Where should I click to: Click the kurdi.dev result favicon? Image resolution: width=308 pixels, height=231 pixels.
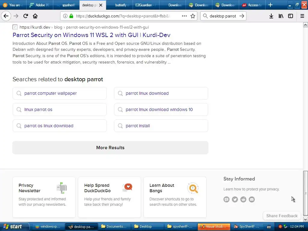coord(15,27)
